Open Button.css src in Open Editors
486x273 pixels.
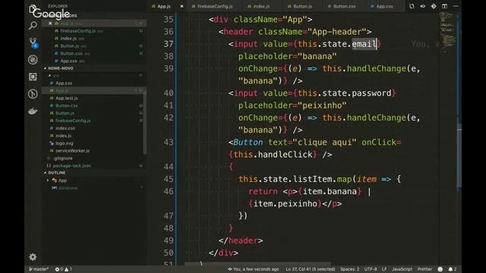94,53
